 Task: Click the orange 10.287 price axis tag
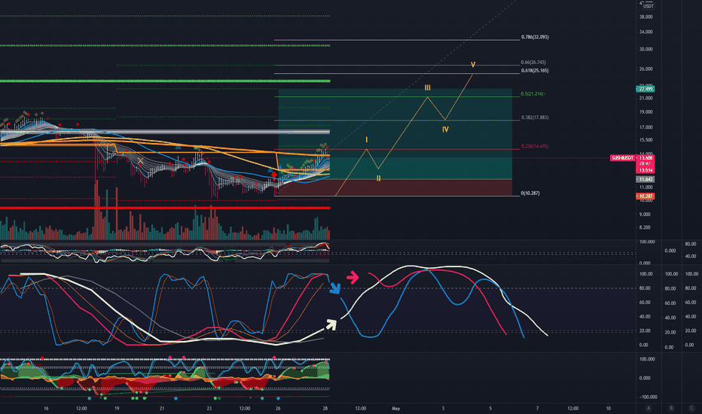(x=646, y=196)
